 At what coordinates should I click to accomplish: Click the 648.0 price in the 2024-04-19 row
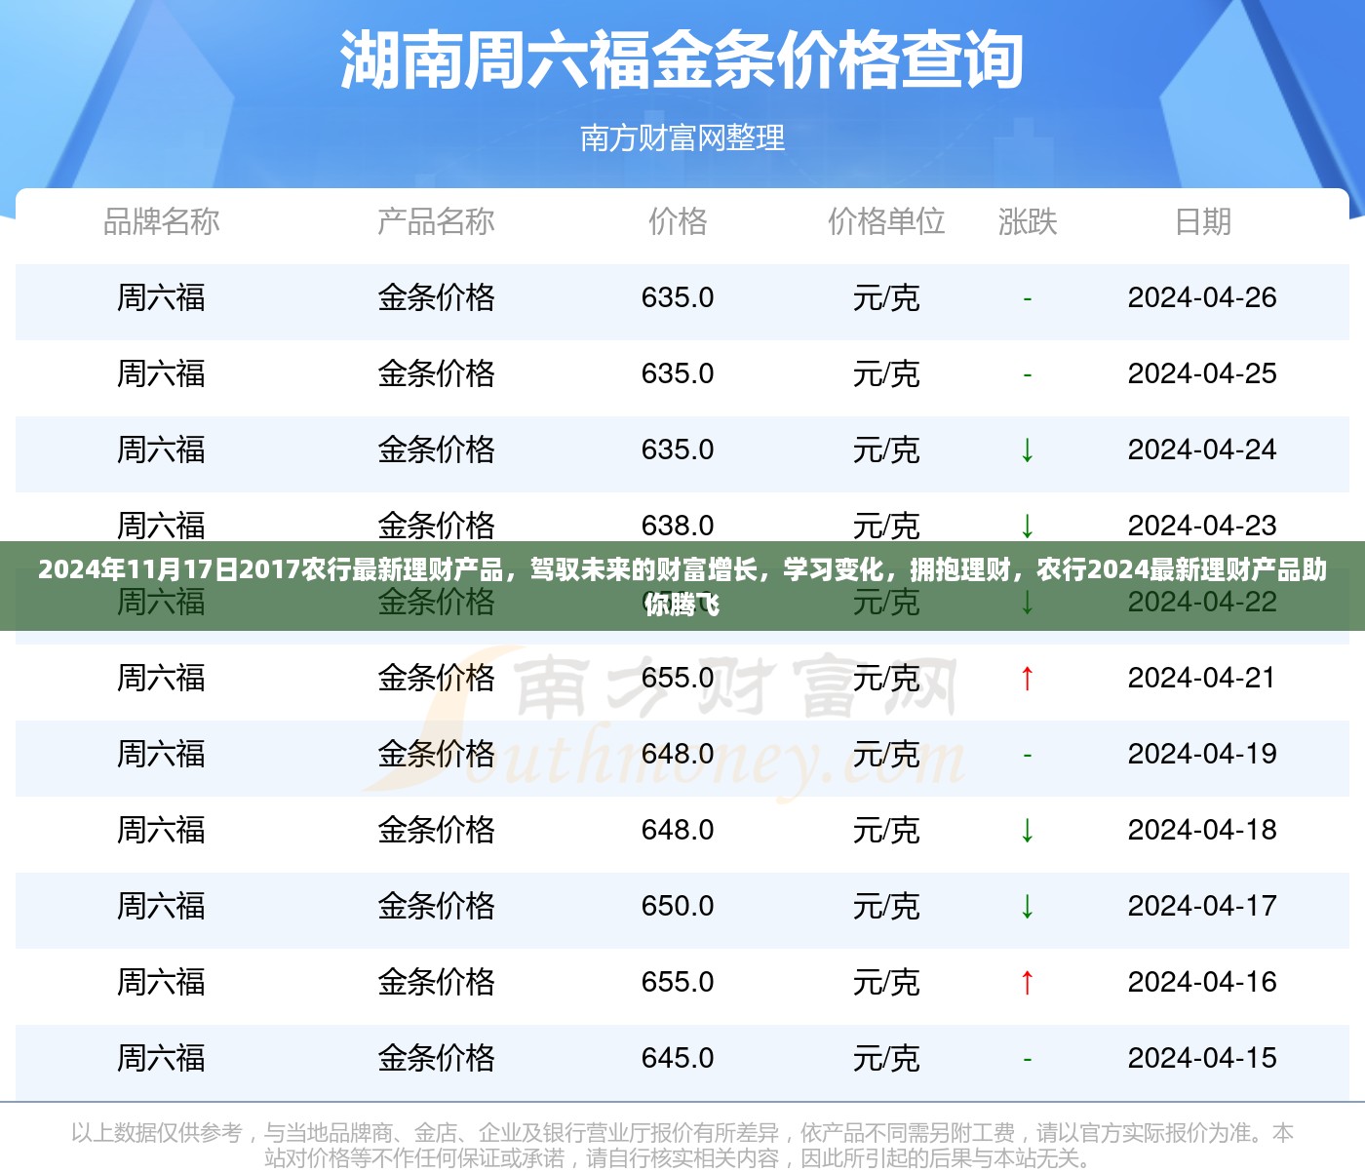click(678, 754)
